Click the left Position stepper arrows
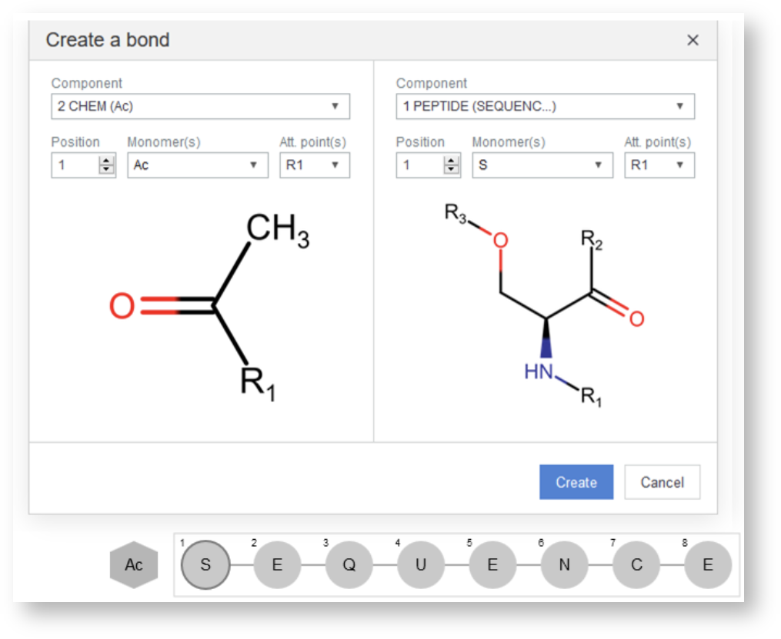Viewport: 781px width, 639px height. [x=106, y=165]
